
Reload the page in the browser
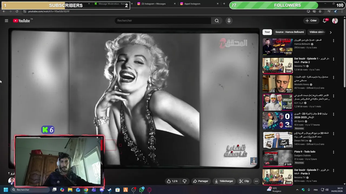coord(17,11)
